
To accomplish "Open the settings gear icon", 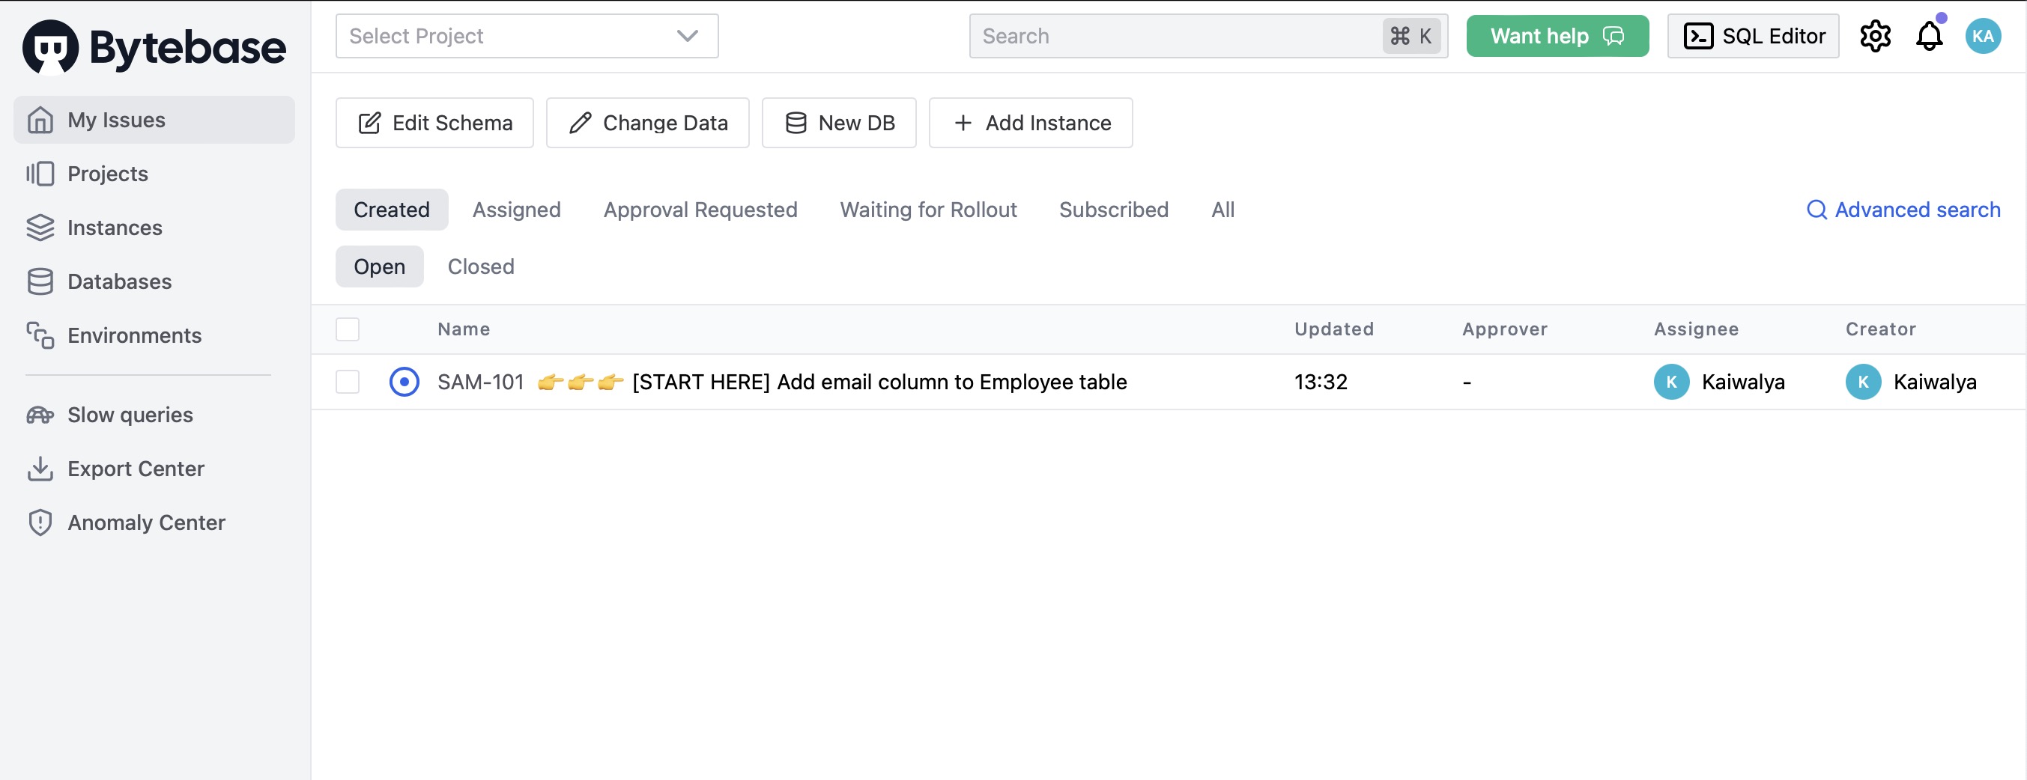I will coord(1875,35).
